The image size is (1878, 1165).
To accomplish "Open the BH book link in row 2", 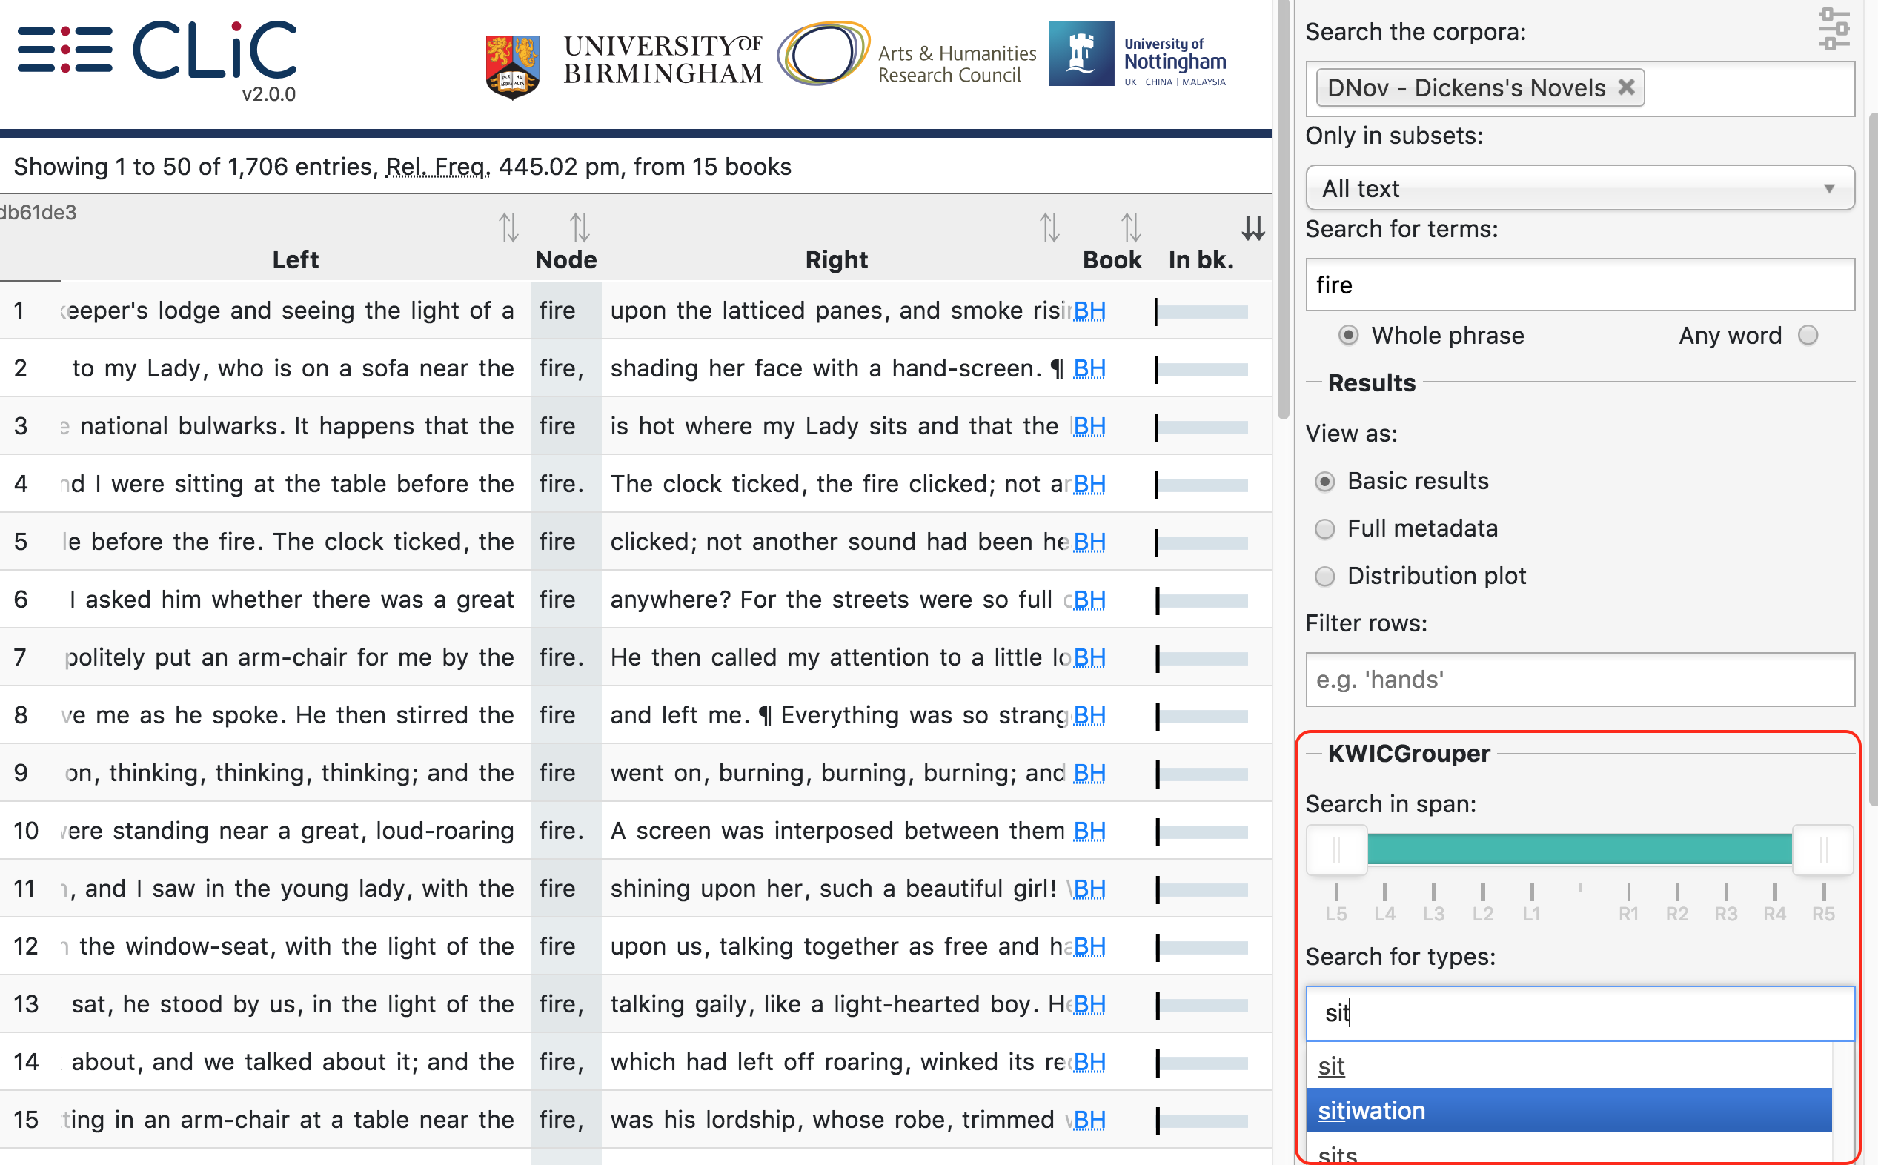I will [1089, 368].
